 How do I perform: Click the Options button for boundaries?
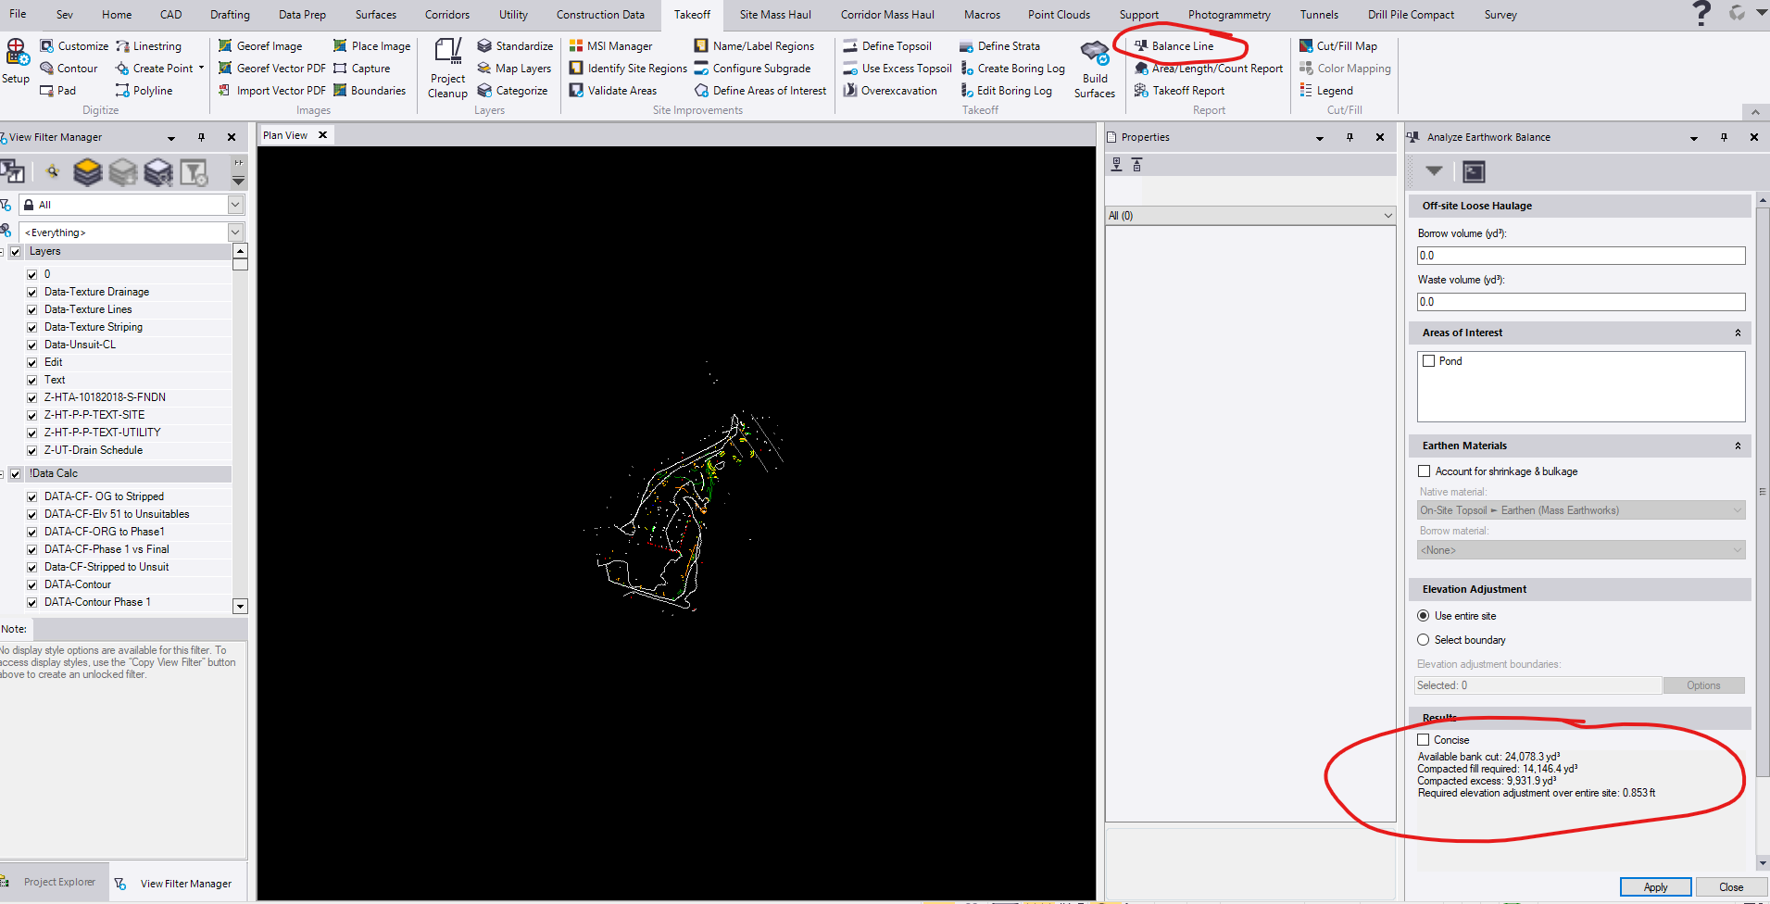click(x=1704, y=684)
